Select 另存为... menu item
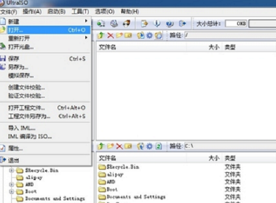 pyautogui.click(x=46, y=67)
